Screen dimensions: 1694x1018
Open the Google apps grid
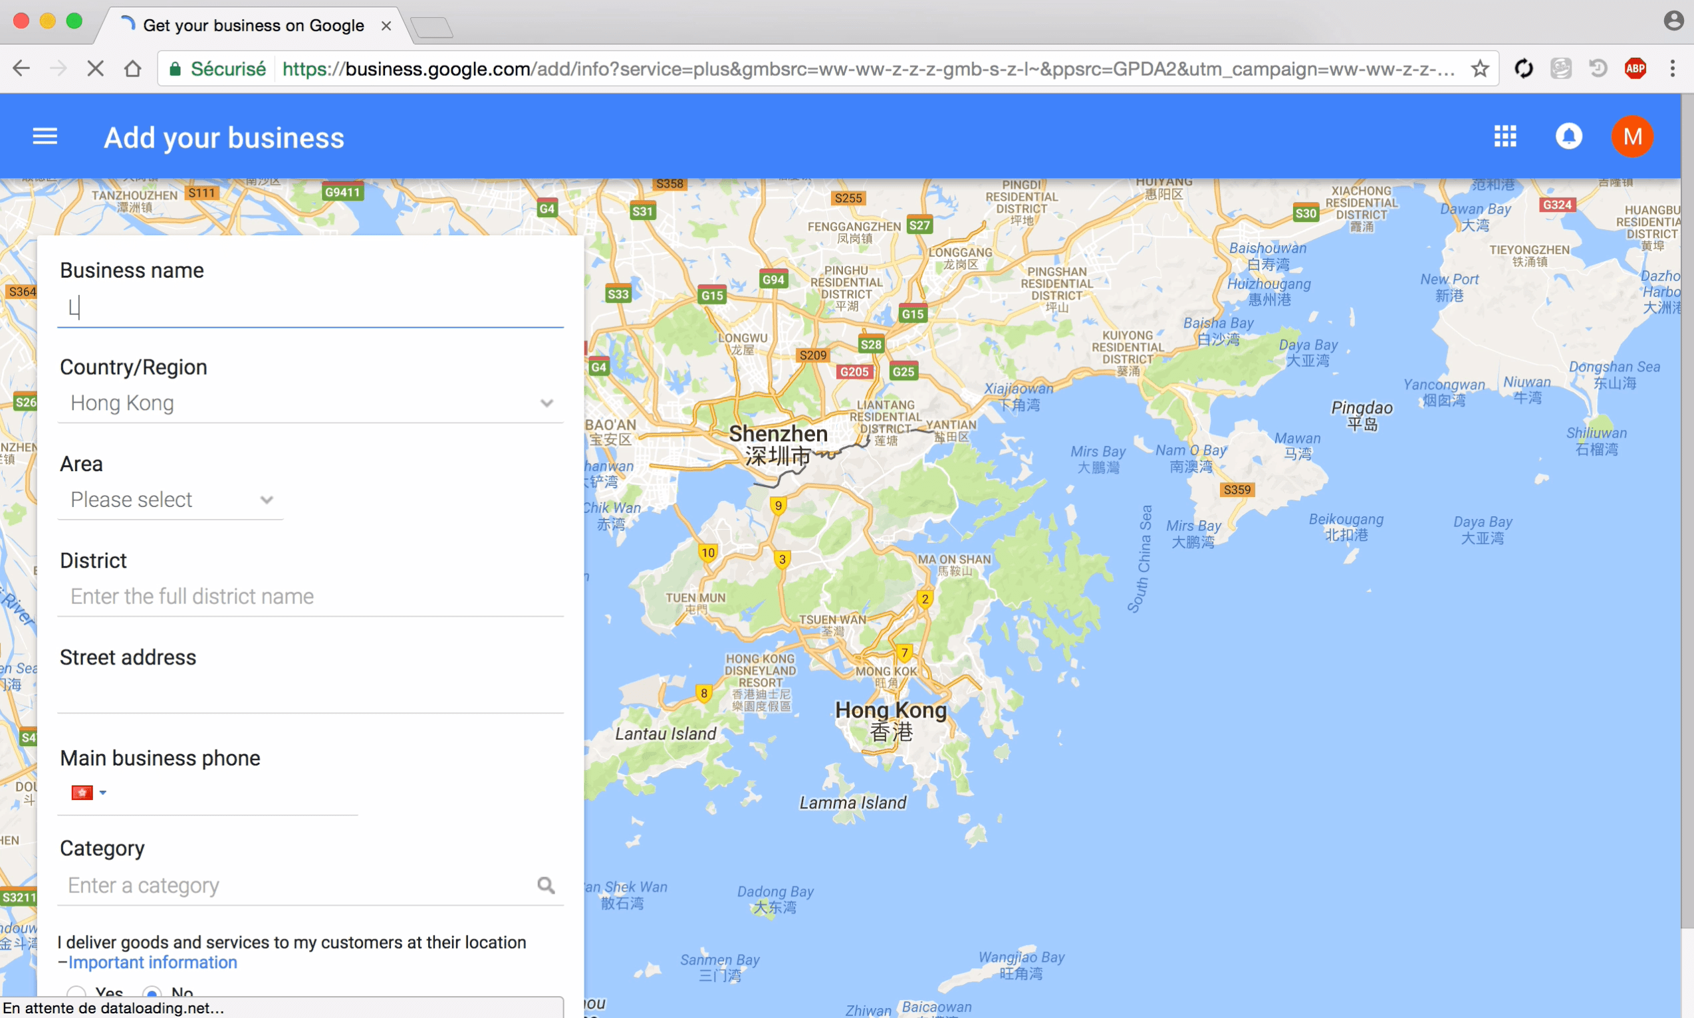point(1505,136)
